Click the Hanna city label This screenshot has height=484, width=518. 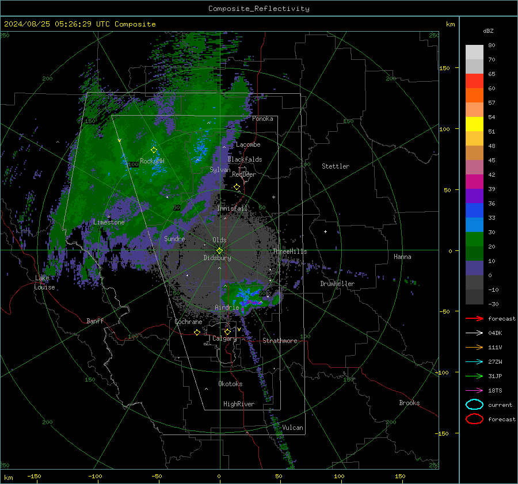point(402,257)
